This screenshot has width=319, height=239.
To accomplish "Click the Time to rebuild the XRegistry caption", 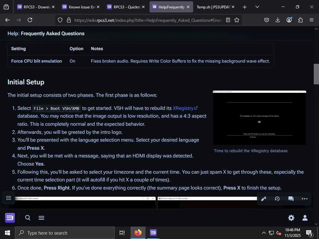I will [x=251, y=151].
